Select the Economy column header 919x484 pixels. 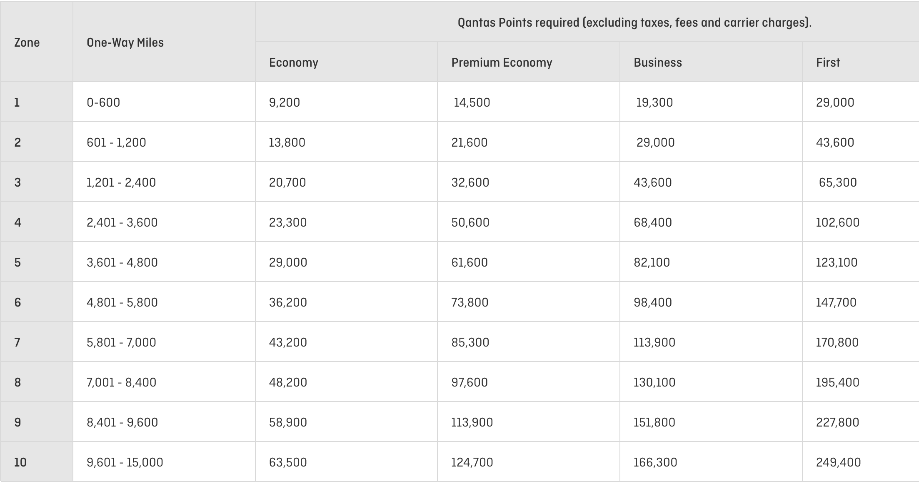293,62
